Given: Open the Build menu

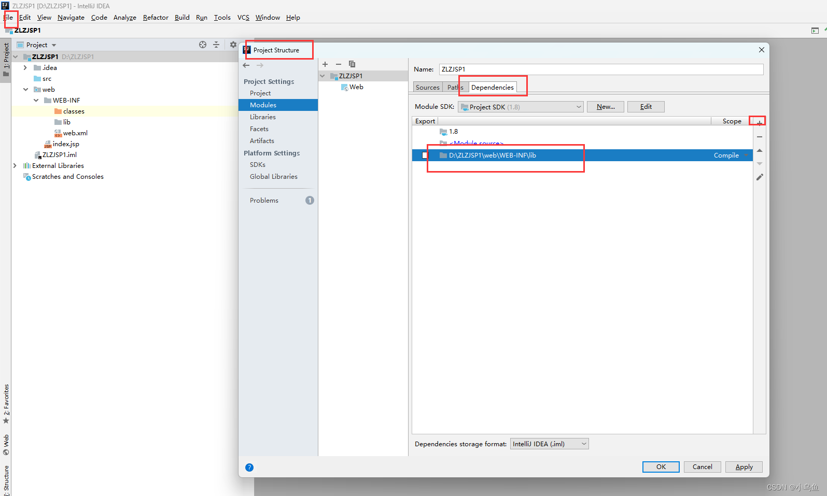Looking at the screenshot, I should click(x=182, y=18).
